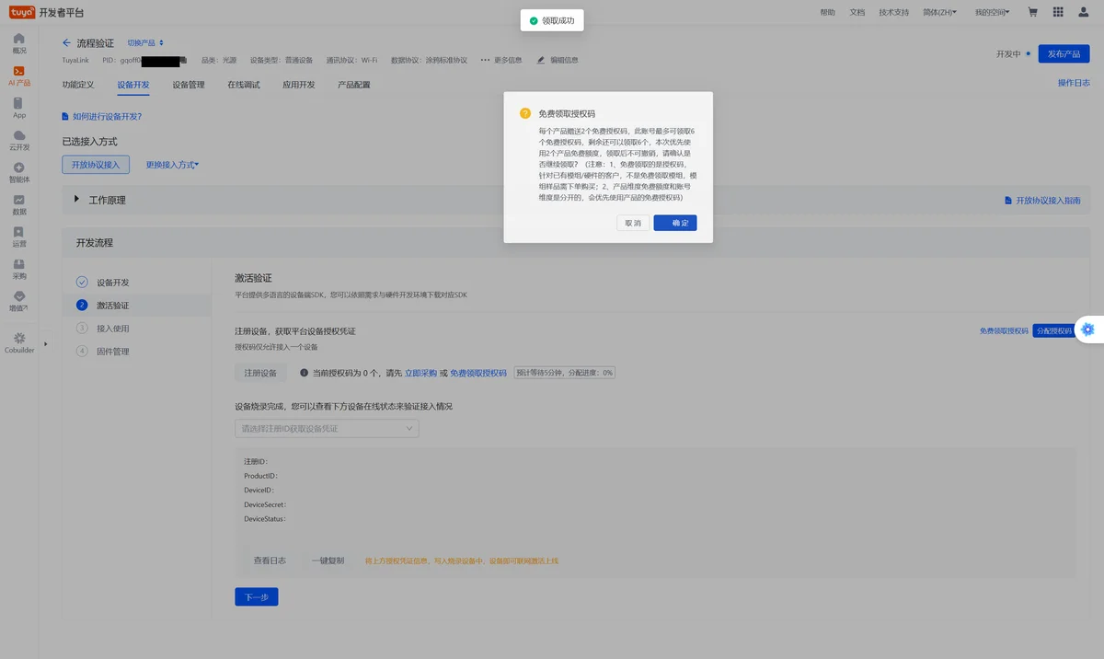Open AI 产品 in sidebar

point(19,75)
